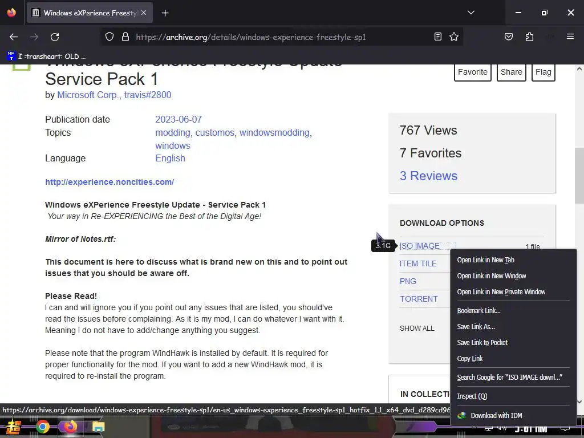Image resolution: width=584 pixels, height=438 pixels.
Task: Toggle reader view icon in address bar
Action: tap(438, 36)
